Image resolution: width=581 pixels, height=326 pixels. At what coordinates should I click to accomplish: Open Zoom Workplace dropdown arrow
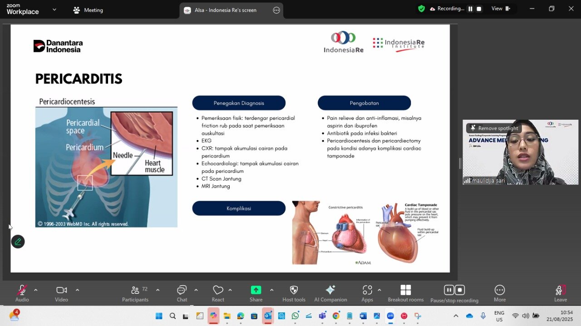coord(54,10)
